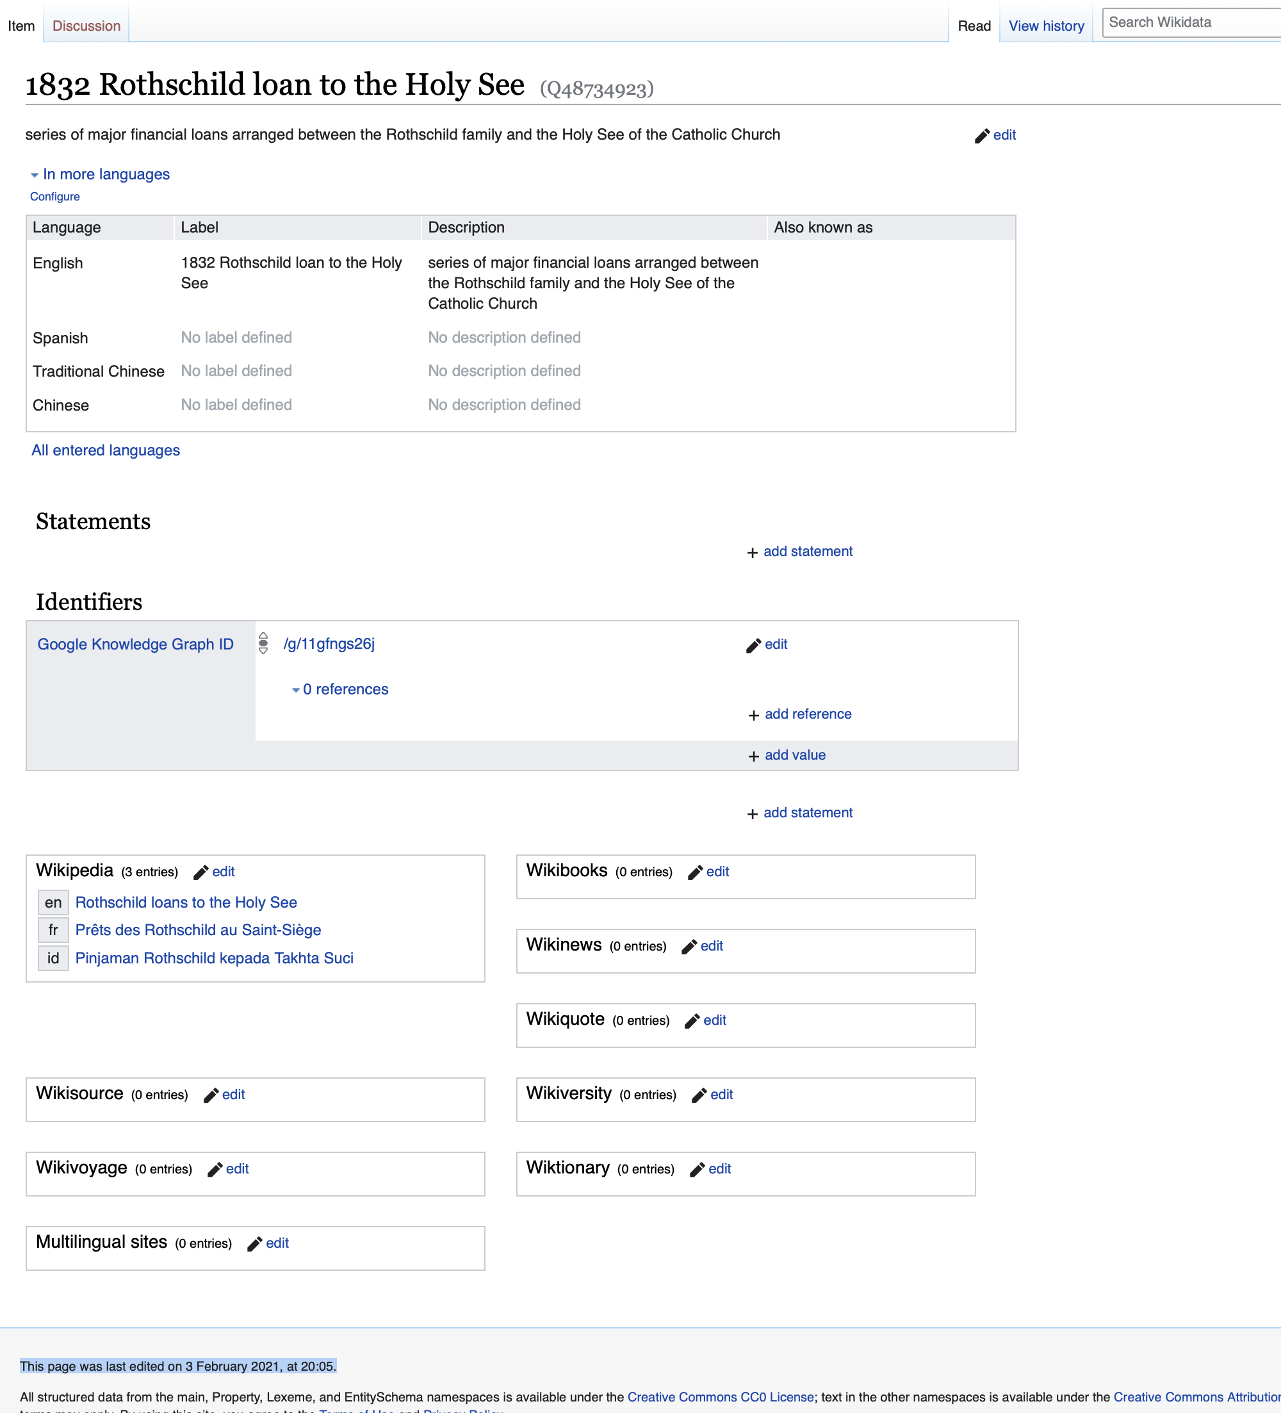Image resolution: width=1281 pixels, height=1413 pixels.
Task: Click 'add value' link text
Action: (x=796, y=756)
